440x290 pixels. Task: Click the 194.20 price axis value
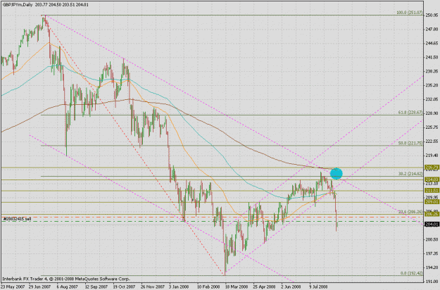pos(432,267)
